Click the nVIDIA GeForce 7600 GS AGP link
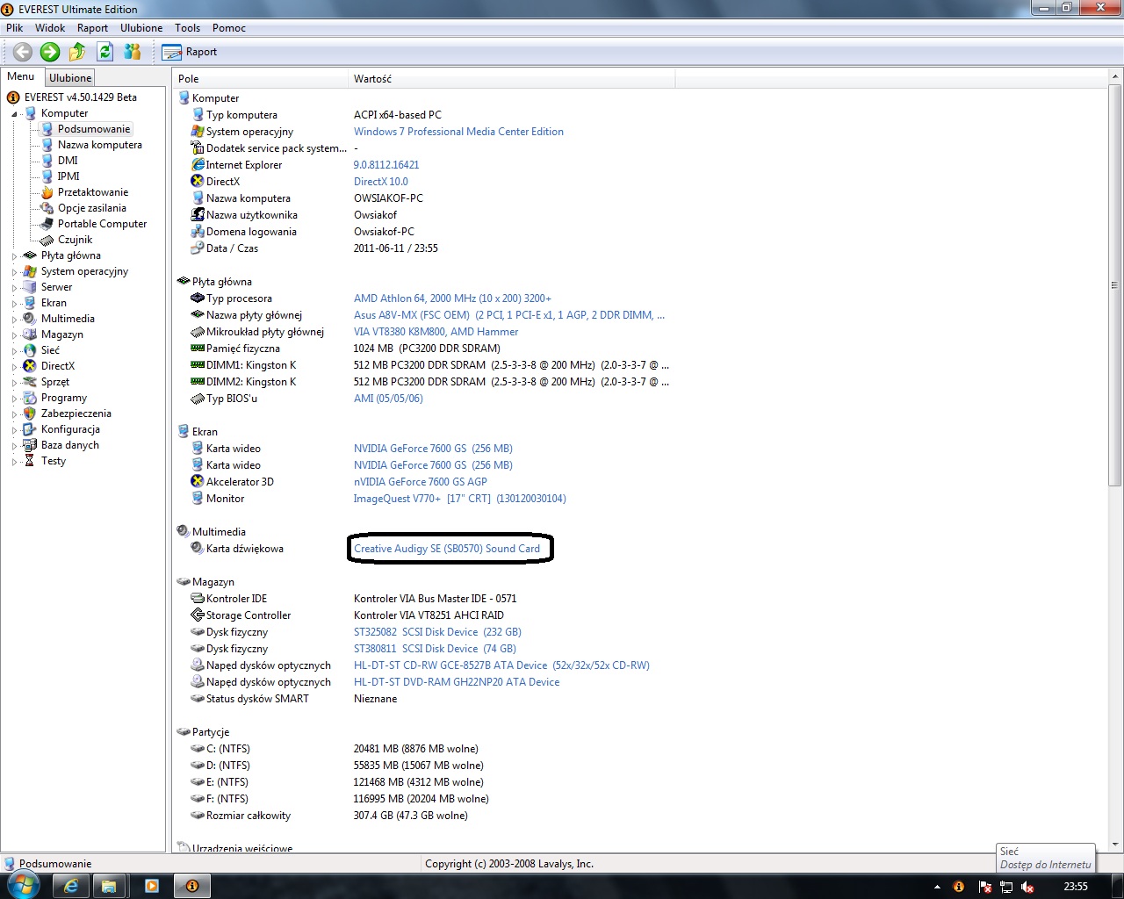1124x899 pixels. click(x=421, y=482)
